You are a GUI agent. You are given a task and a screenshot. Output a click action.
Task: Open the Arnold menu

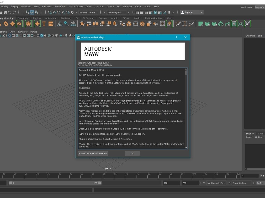pyautogui.click(x=148, y=6)
